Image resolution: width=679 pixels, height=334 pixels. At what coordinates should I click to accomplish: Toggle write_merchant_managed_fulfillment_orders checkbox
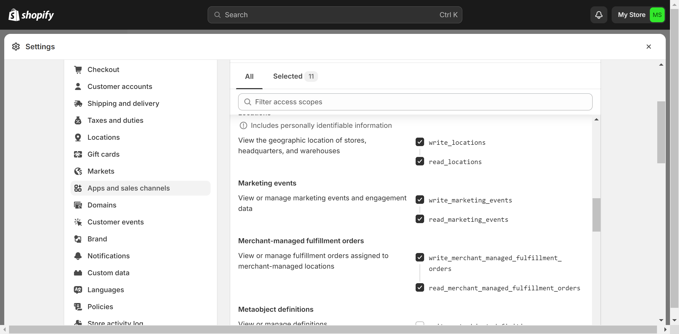(420, 258)
